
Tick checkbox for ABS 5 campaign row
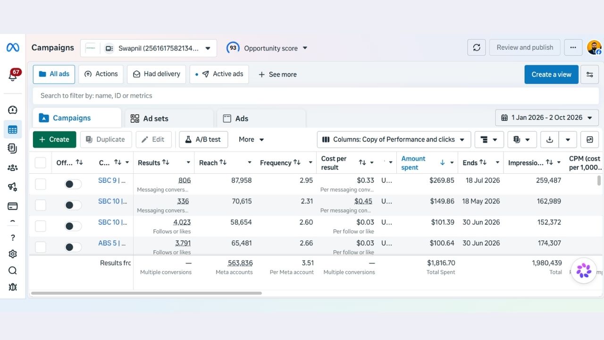(41, 247)
